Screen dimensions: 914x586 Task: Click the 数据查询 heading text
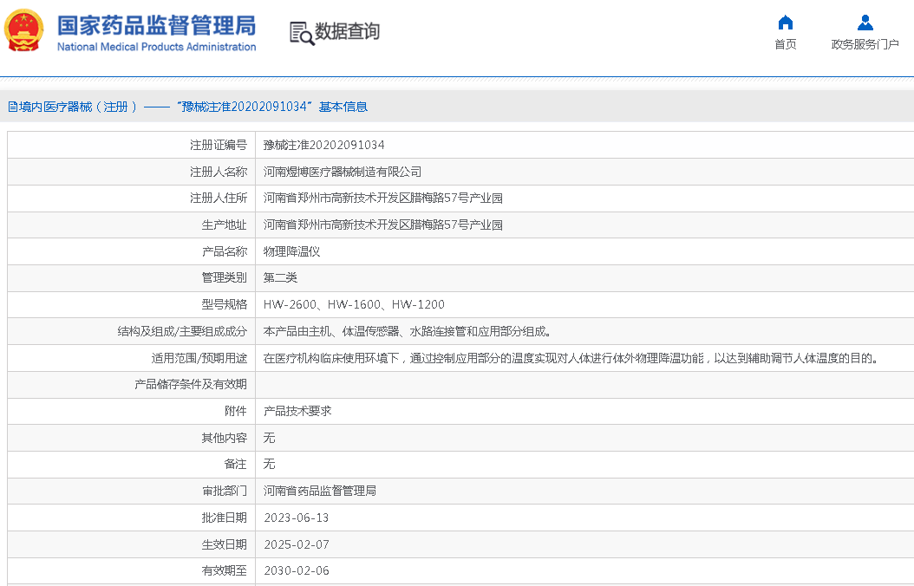coord(347,32)
